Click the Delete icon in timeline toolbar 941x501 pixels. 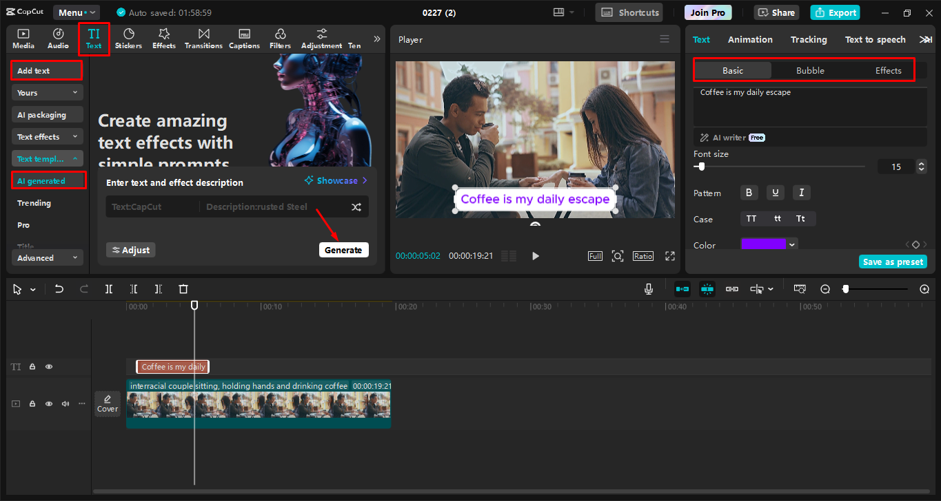pos(183,288)
